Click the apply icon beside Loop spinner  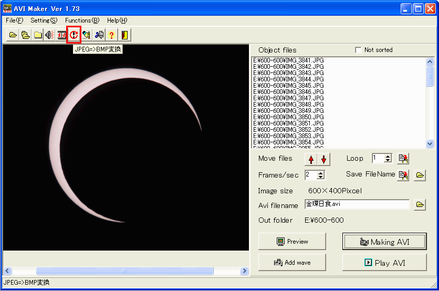click(x=403, y=159)
